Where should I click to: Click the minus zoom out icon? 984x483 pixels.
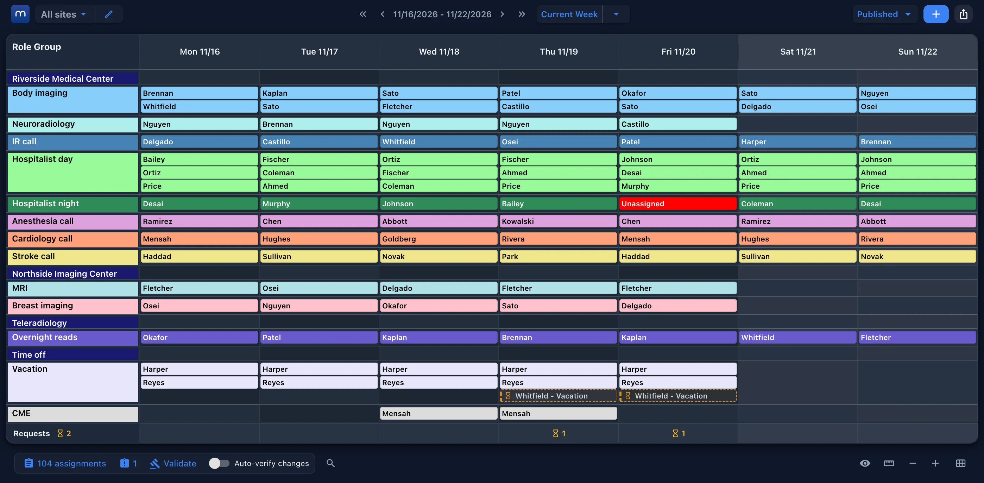(913, 463)
